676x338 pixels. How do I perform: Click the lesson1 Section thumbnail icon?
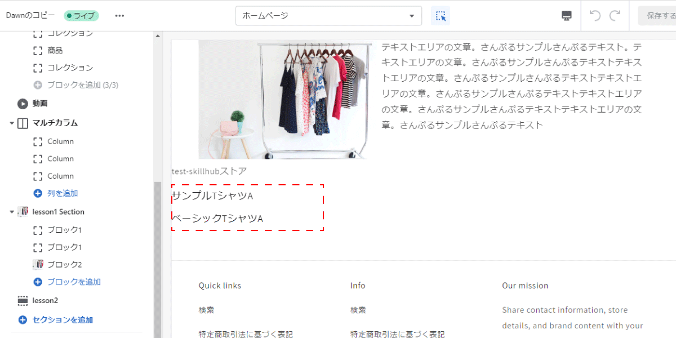pyautogui.click(x=23, y=212)
